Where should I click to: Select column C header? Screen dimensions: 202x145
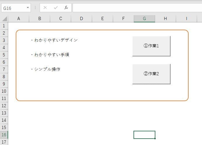pyautogui.click(x=61, y=19)
